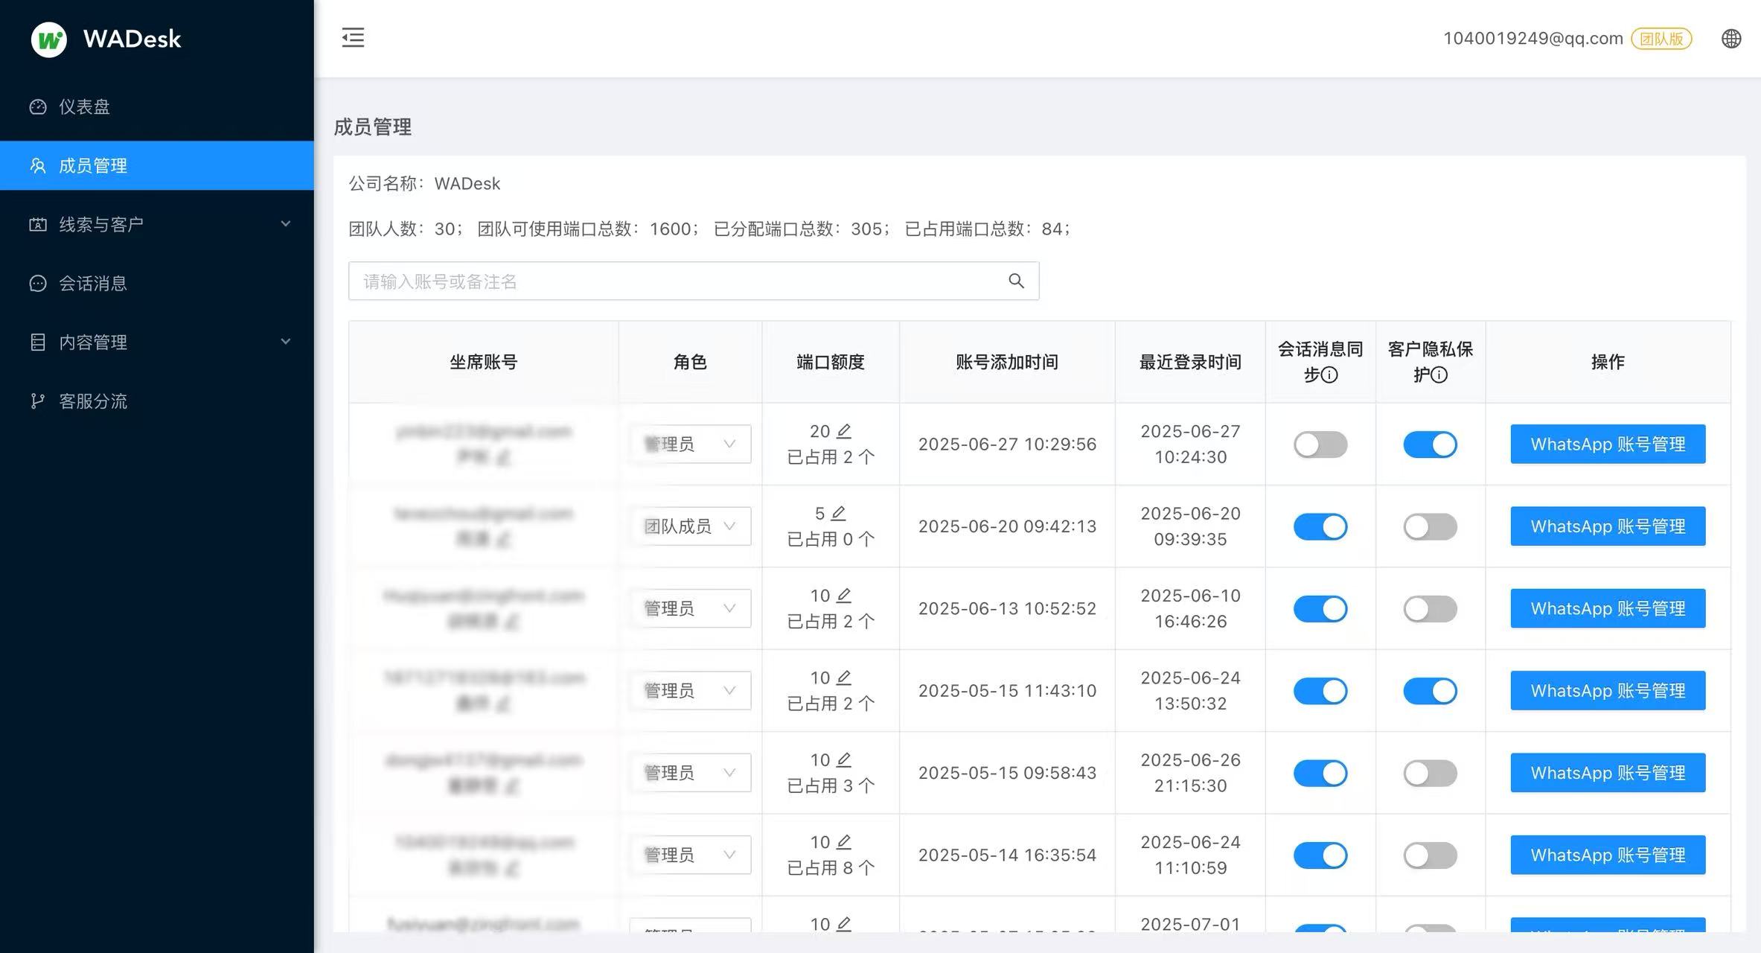Viewport: 1761px width, 953px height.
Task: Click the account email 1040019249@qq.com
Action: click(x=1533, y=39)
